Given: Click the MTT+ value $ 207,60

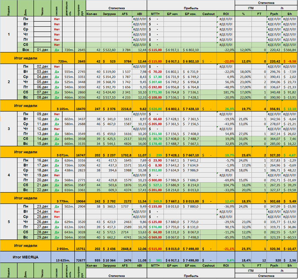Looking at the screenshot, I should pos(155,82).
